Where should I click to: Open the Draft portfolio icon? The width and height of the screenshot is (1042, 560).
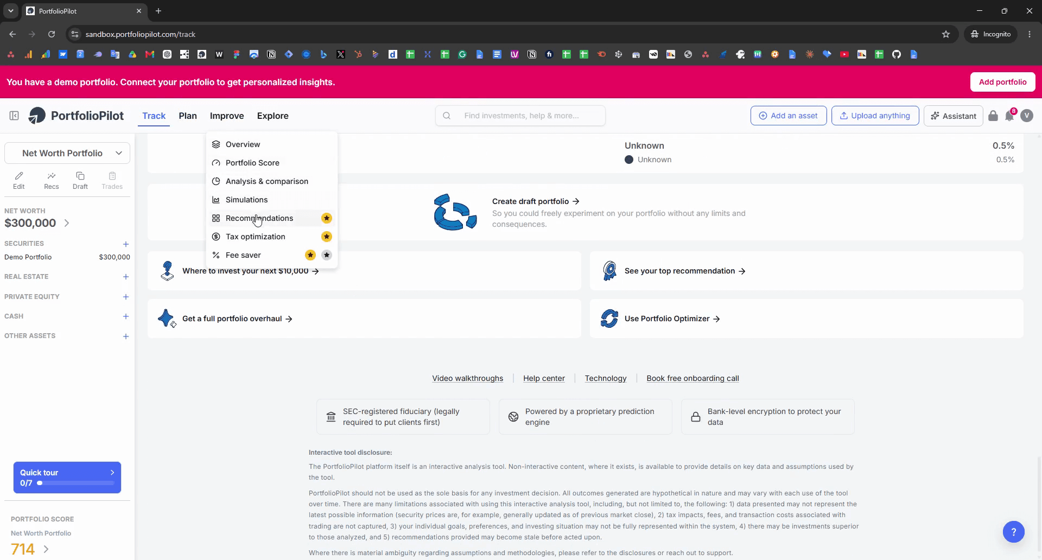80,180
